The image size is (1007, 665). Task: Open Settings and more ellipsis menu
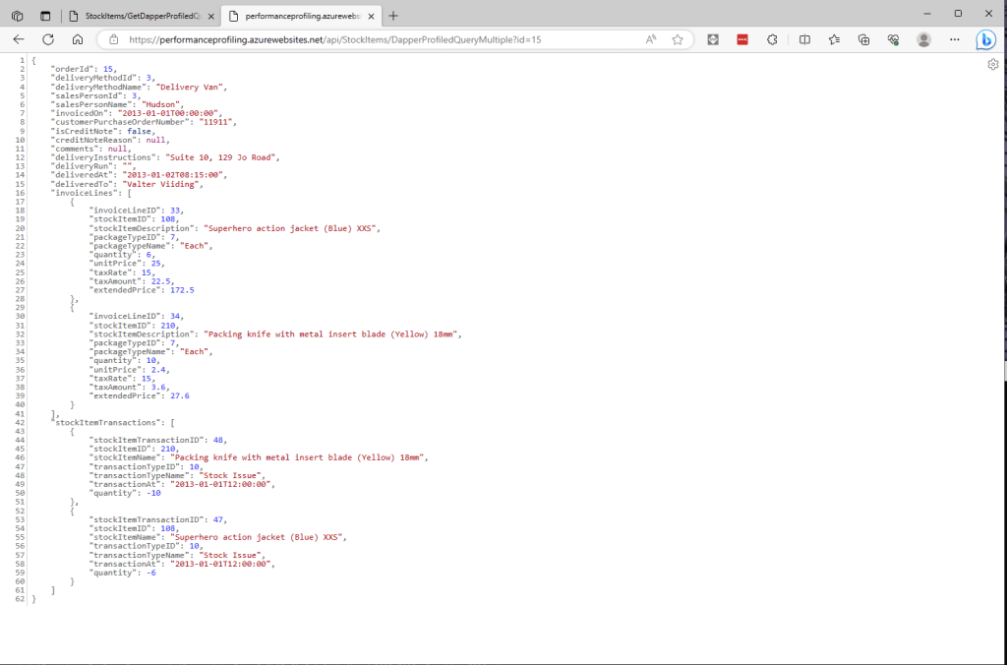[x=954, y=39]
